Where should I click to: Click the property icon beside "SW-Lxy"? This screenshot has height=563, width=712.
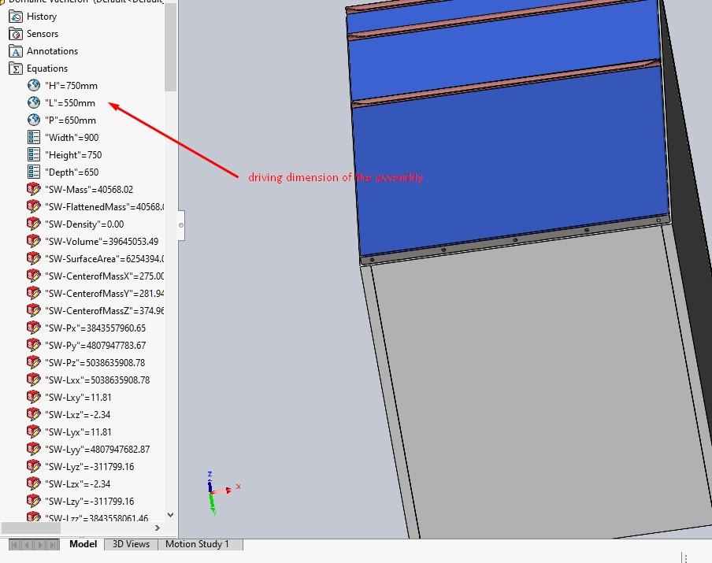pos(34,398)
